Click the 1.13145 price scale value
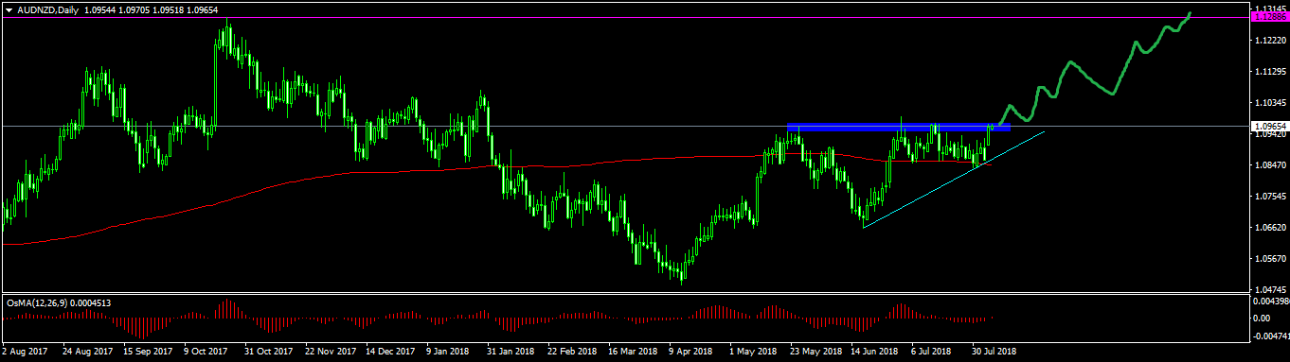This screenshot has height=362, width=1290. click(1271, 9)
